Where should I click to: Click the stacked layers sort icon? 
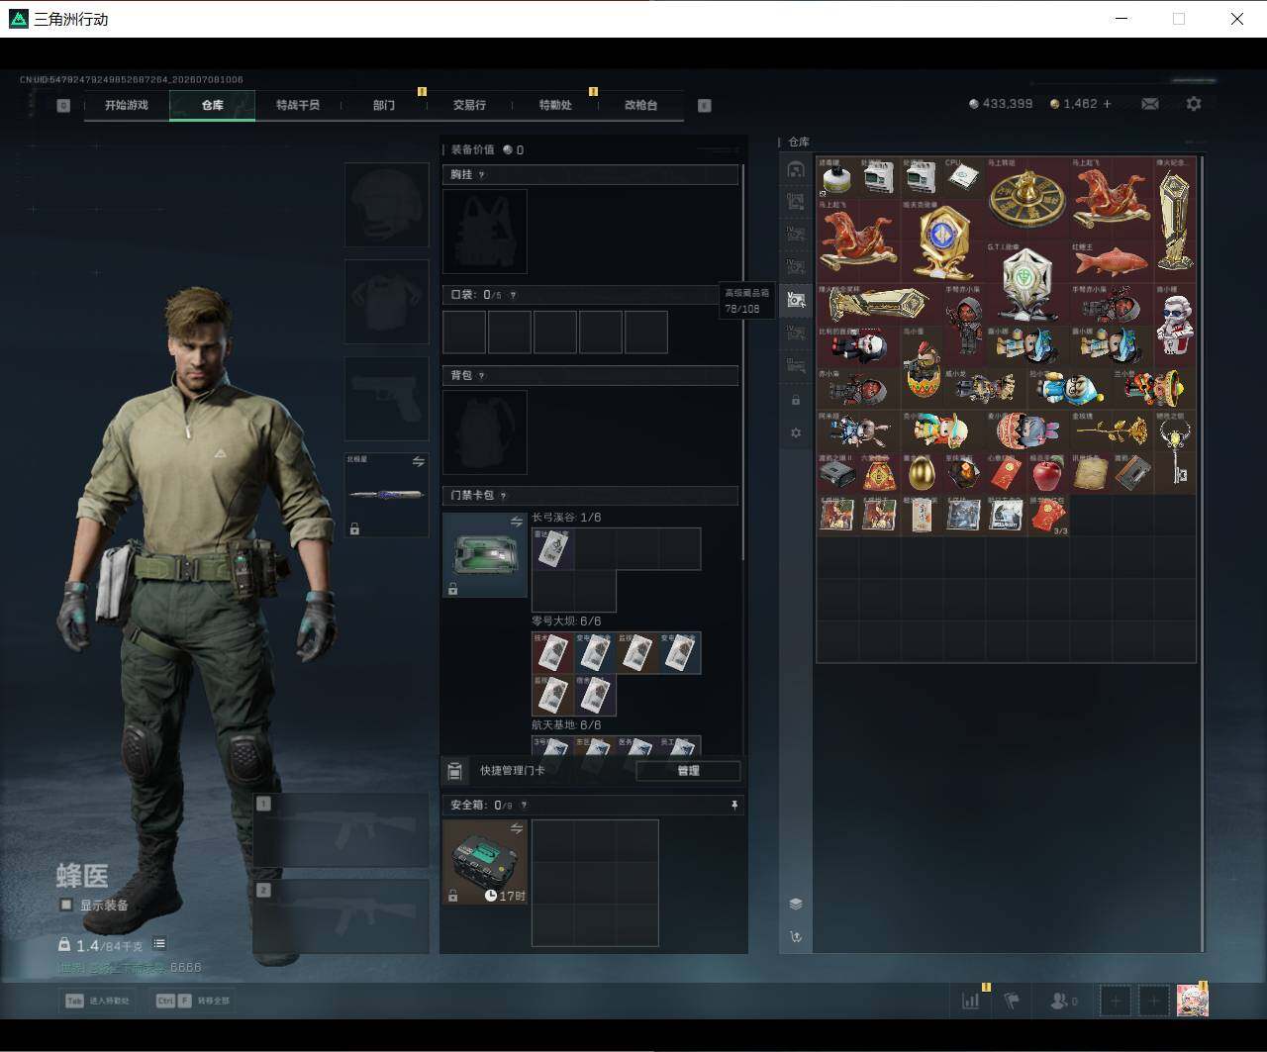coord(796,904)
